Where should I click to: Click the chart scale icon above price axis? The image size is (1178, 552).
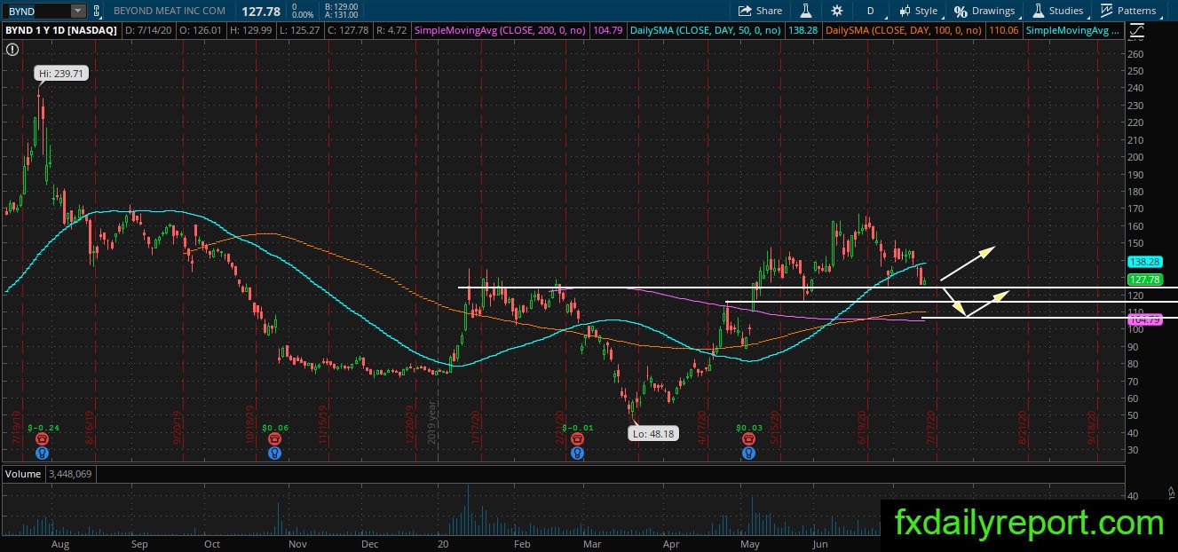(1138, 30)
